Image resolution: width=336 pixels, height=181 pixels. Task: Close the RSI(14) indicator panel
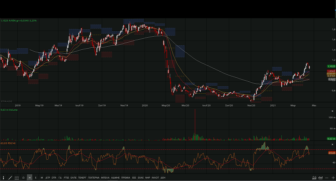(332, 144)
